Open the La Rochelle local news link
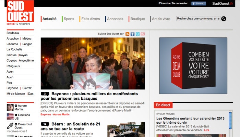The width and height of the screenshot is (240, 137). tap(14, 49)
